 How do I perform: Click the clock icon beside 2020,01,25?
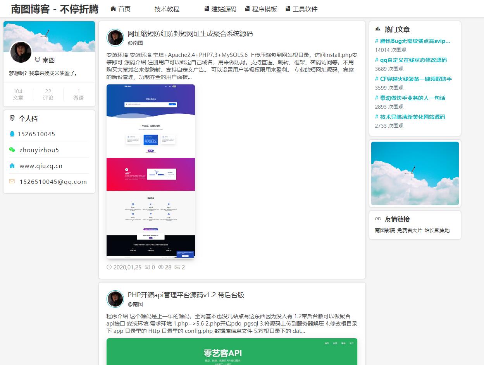109,267
